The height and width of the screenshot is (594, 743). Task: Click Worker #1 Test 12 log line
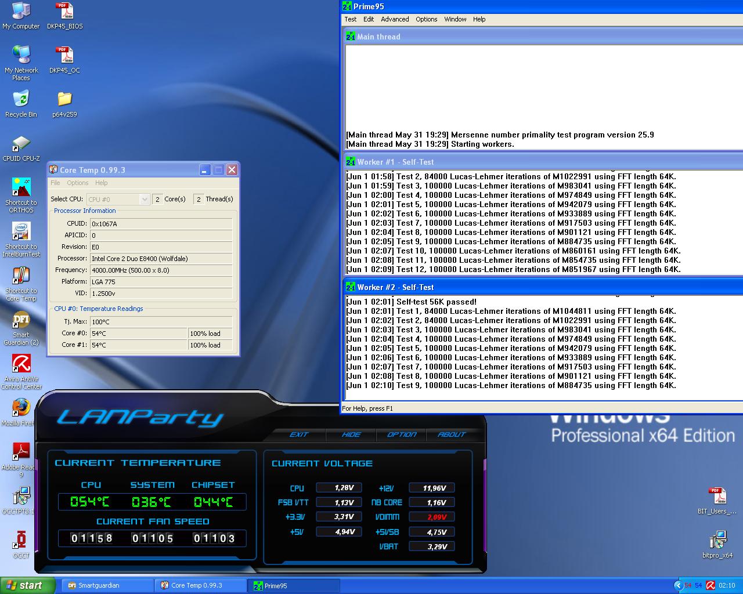pyautogui.click(x=513, y=269)
